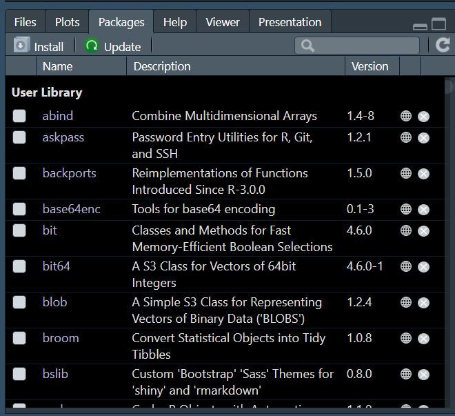
Task: Open the Help tab
Action: pos(174,22)
